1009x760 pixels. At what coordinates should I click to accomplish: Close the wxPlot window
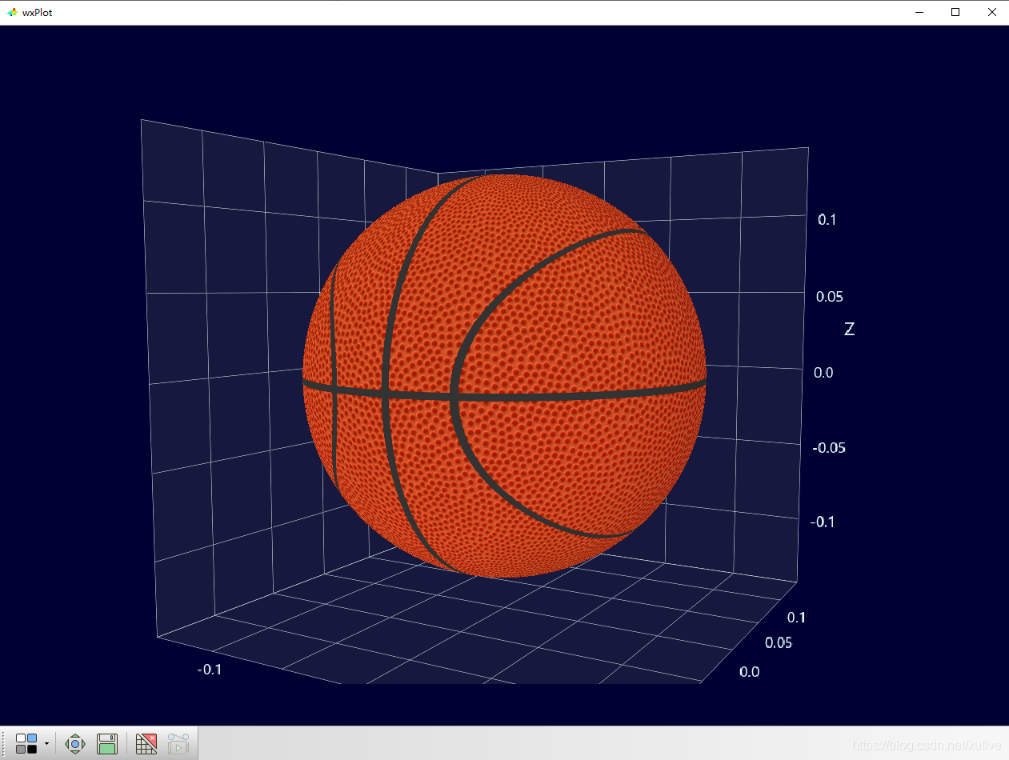991,12
